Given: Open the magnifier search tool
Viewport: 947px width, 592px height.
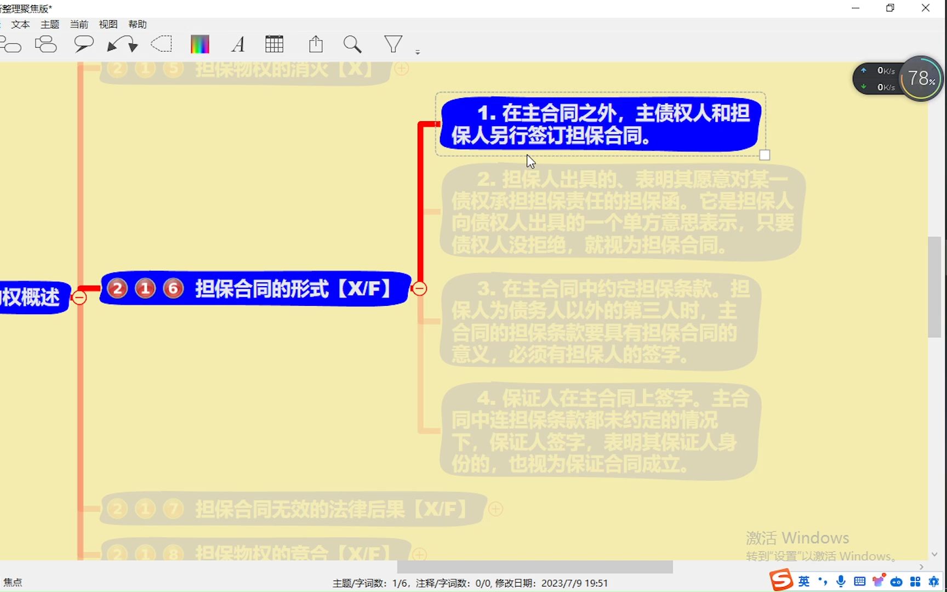Looking at the screenshot, I should pyautogui.click(x=352, y=44).
